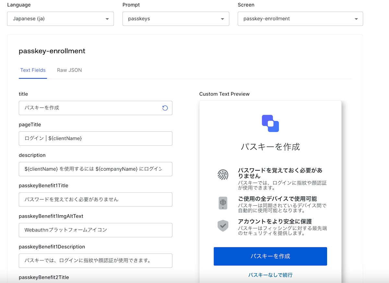Click the blue logo in the preview card
The height and width of the screenshot is (283, 389).
270,123
